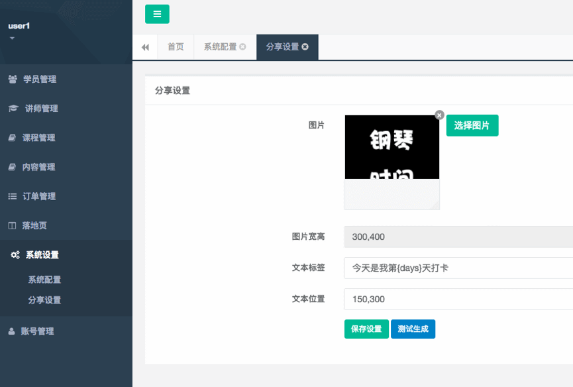Open 学员管理 in the sidebar
This screenshot has height=387, width=573.
[x=40, y=79]
